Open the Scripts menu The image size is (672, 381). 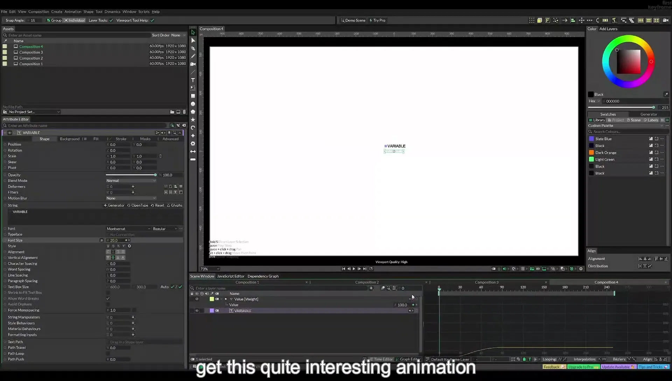coord(143,12)
